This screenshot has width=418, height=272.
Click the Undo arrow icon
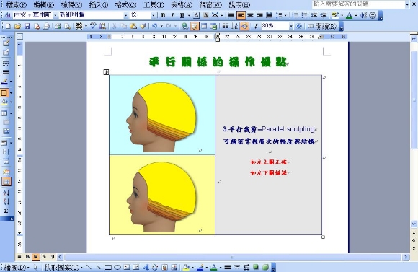point(154,26)
